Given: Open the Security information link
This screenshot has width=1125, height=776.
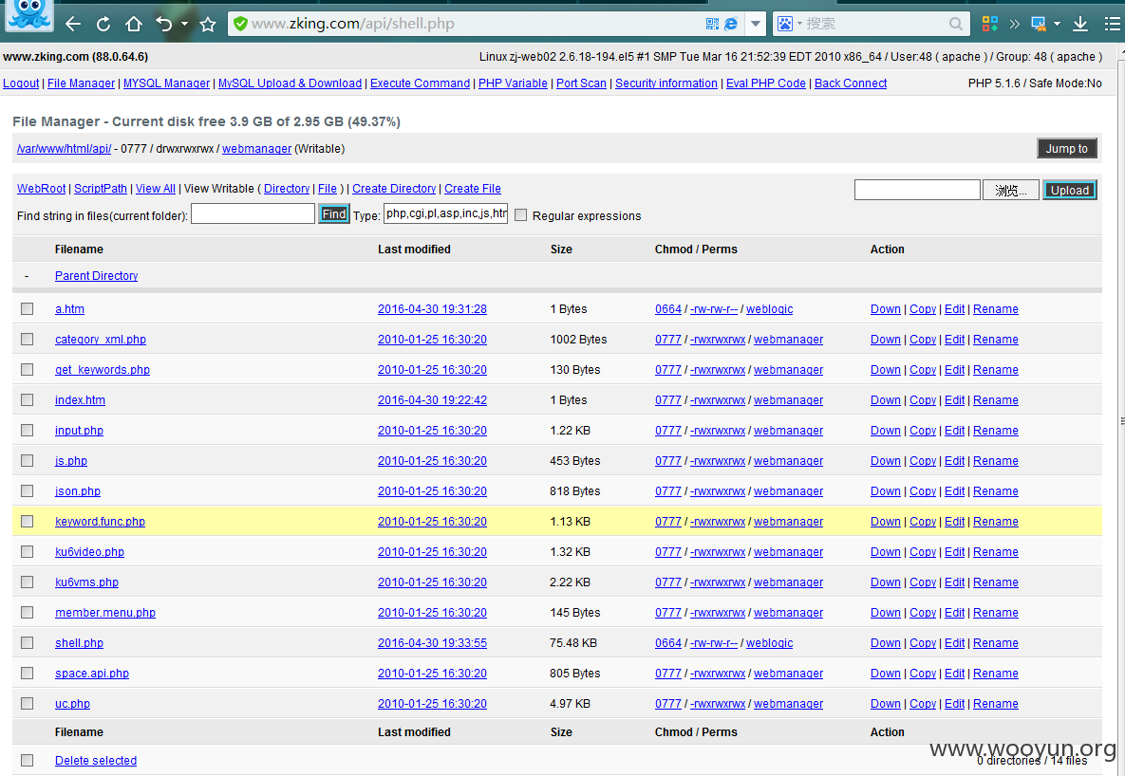Looking at the screenshot, I should (x=666, y=83).
